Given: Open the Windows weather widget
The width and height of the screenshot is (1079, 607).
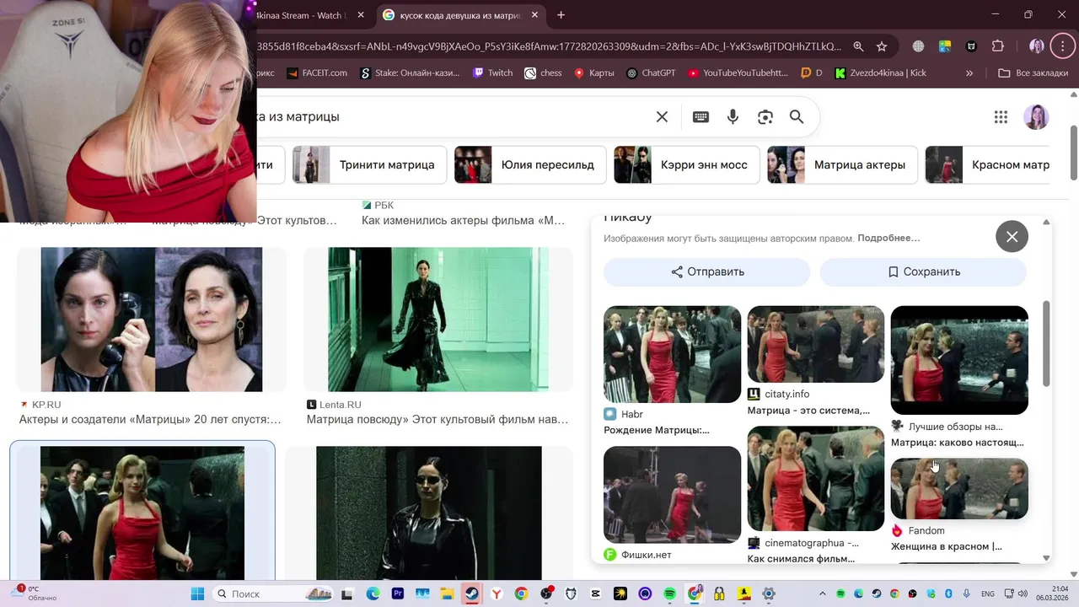Looking at the screenshot, I should (x=34, y=594).
